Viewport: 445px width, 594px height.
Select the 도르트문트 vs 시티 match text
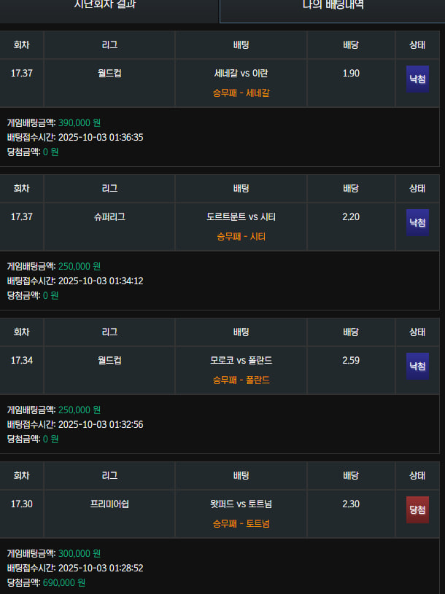click(x=241, y=217)
